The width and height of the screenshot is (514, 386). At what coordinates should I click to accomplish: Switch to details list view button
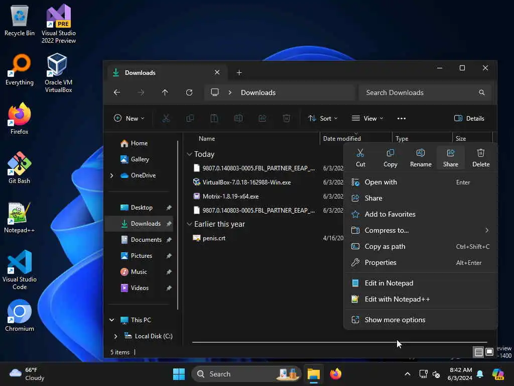click(478, 352)
